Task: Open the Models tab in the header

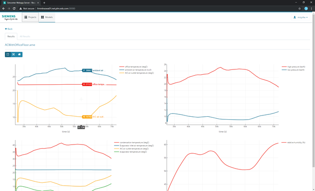Action: 47,17
